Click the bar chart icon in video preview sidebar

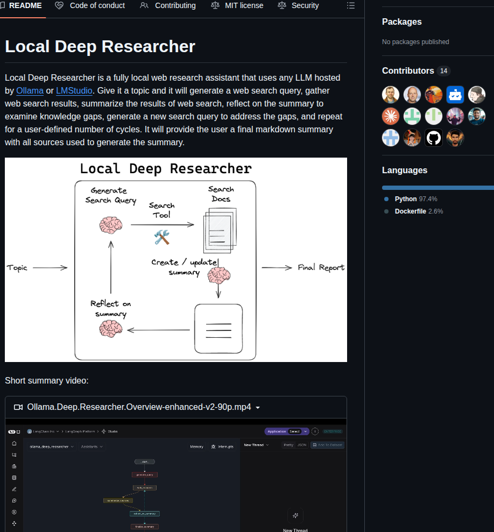pos(14,466)
